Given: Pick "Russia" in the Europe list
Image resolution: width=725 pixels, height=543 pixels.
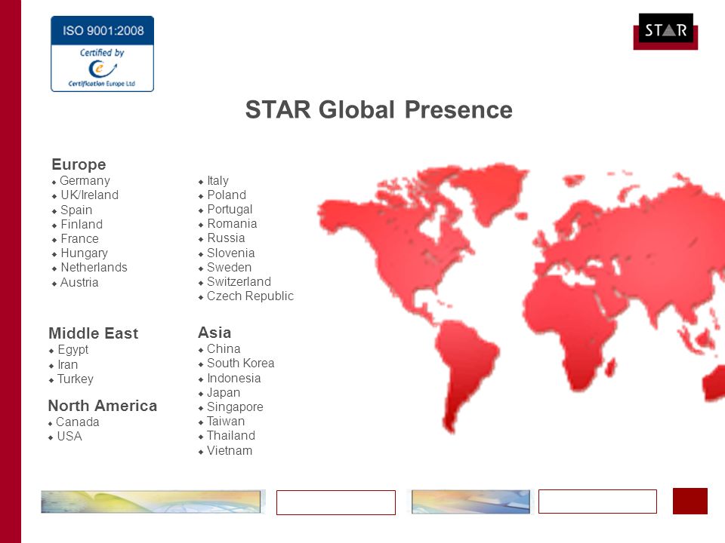Looking at the screenshot, I should coord(226,238).
